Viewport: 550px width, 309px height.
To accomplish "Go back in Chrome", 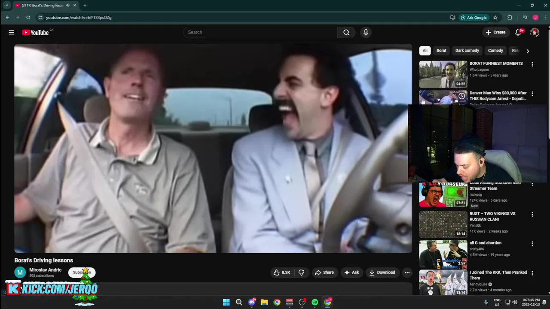I will pyautogui.click(x=7, y=18).
